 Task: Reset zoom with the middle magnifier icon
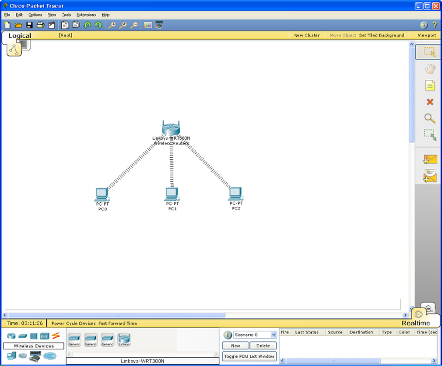[x=123, y=25]
